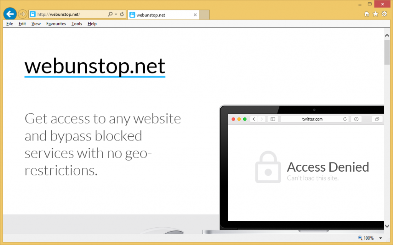393x245 pixels.
Task: Click the vertical scrollbar down arrow
Action: coord(387,226)
